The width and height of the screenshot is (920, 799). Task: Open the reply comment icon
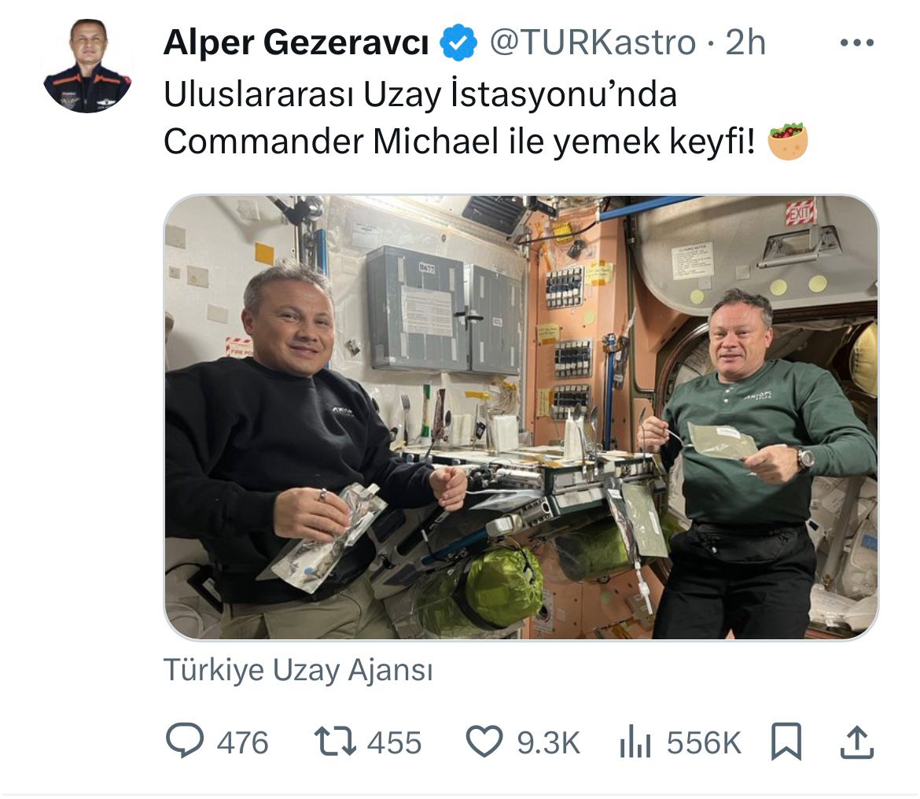(x=185, y=740)
